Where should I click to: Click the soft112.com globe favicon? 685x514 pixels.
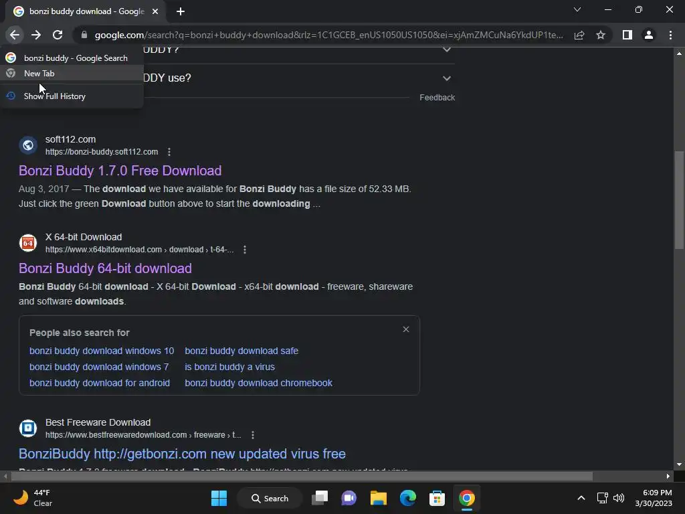[28, 145]
